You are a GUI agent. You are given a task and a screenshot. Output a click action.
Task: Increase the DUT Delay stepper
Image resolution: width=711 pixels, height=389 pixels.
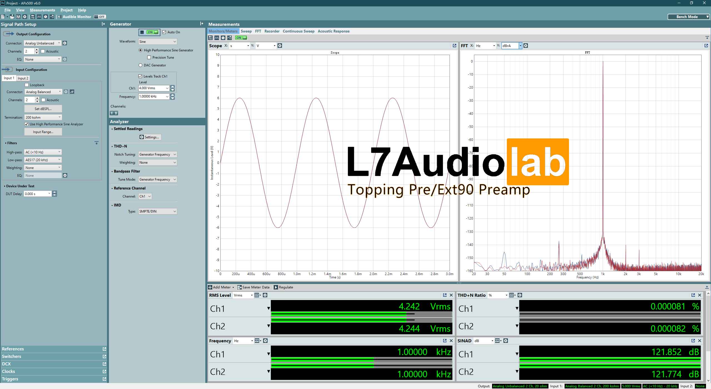(54, 192)
